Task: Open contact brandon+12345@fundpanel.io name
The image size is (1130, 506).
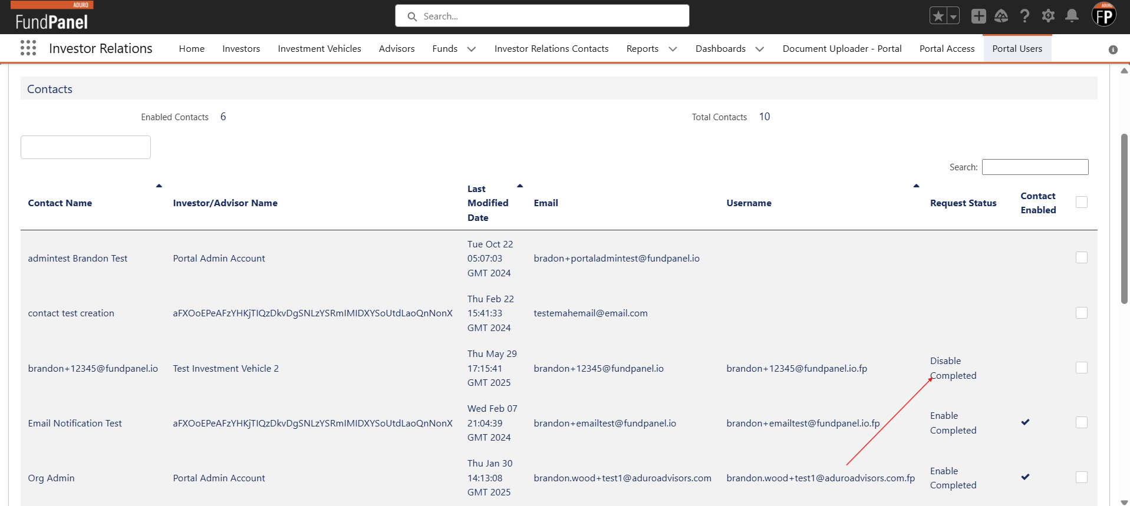Action: (x=93, y=368)
